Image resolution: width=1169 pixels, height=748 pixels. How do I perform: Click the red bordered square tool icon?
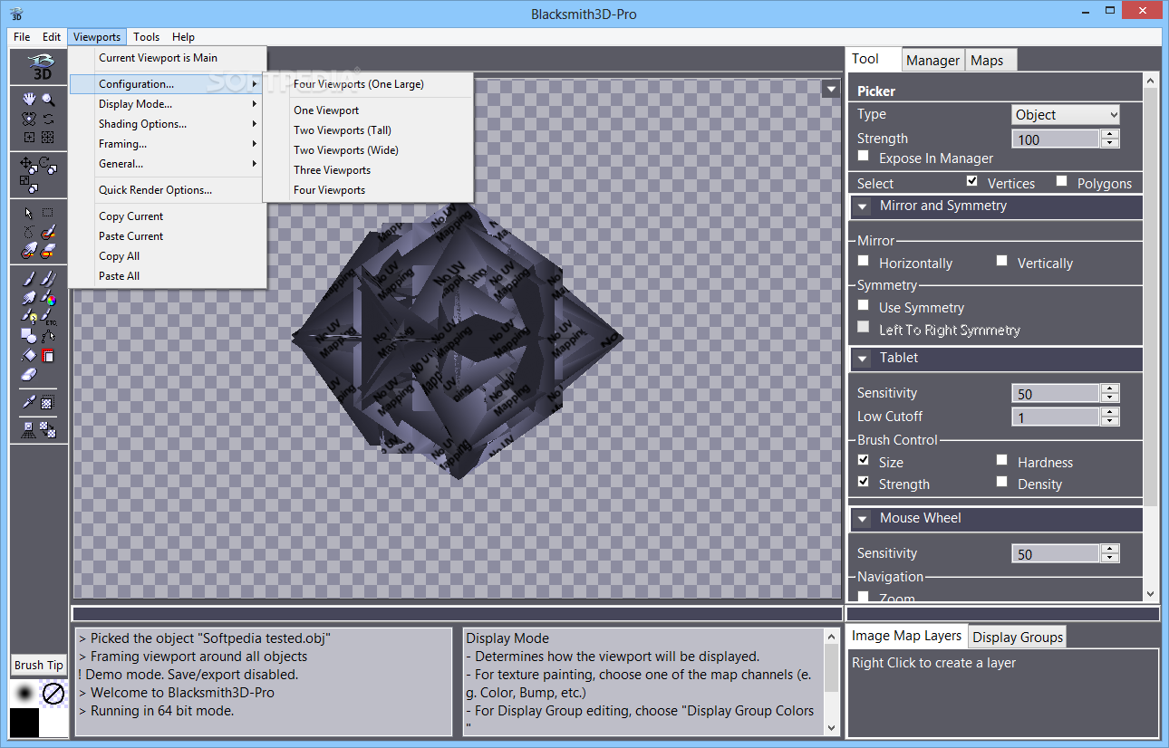tap(48, 354)
